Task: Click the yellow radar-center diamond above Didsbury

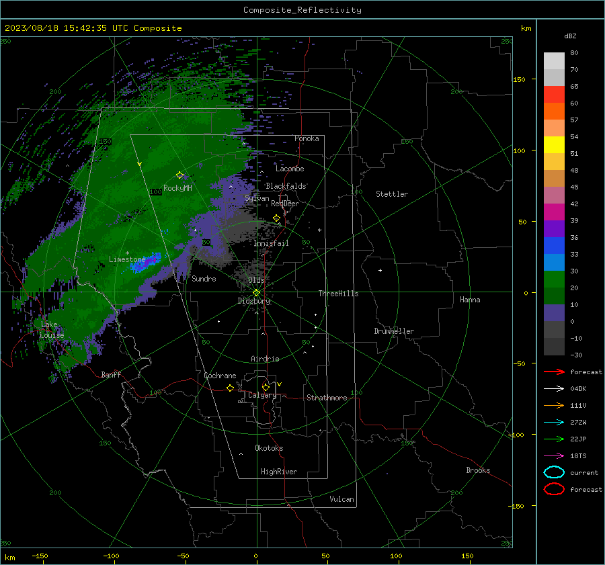Action: point(256,293)
